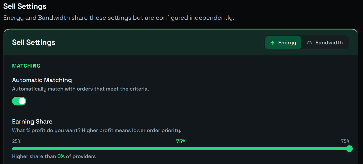The width and height of the screenshot is (363, 164).
Task: Disable the Automatic Matching toggle
Action: [19, 101]
